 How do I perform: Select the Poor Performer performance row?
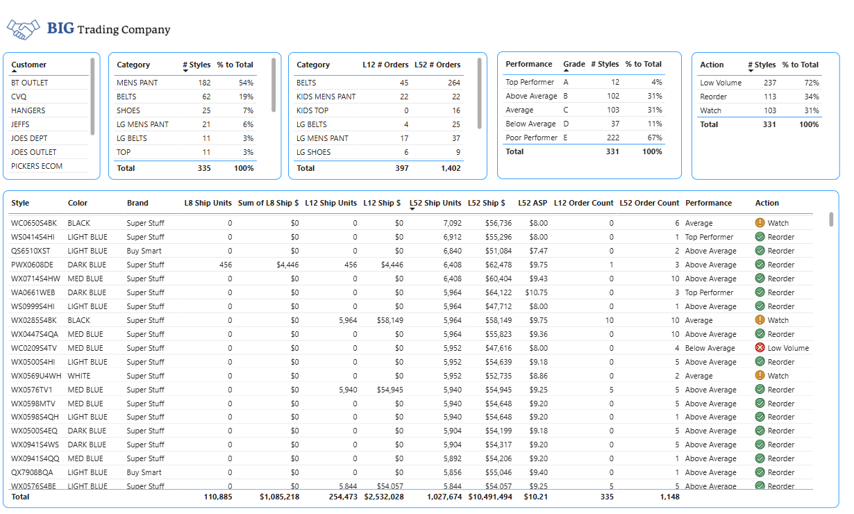coord(584,138)
